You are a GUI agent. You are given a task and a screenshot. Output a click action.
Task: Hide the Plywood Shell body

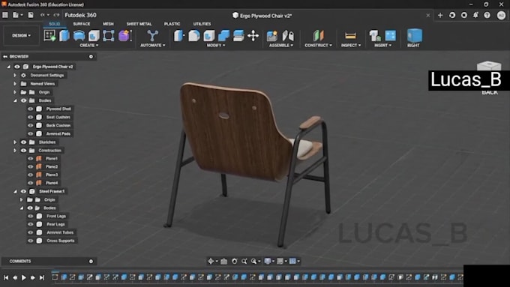[x=31, y=109]
